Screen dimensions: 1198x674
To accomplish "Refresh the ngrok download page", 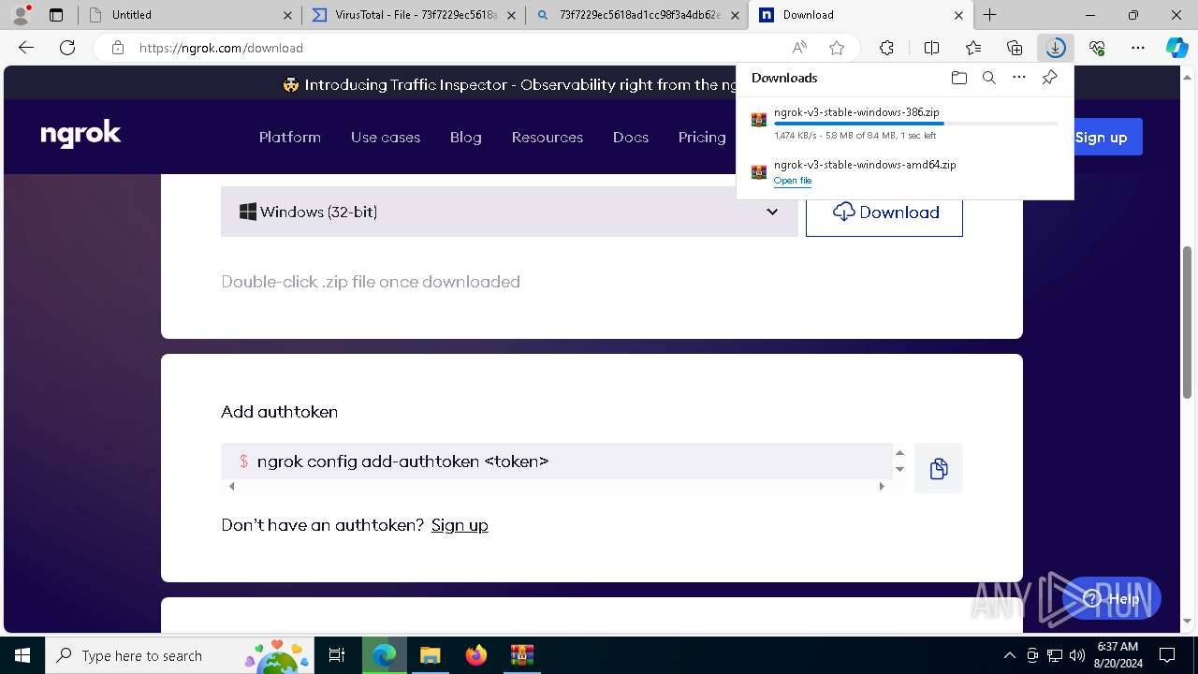I will 67,48.
